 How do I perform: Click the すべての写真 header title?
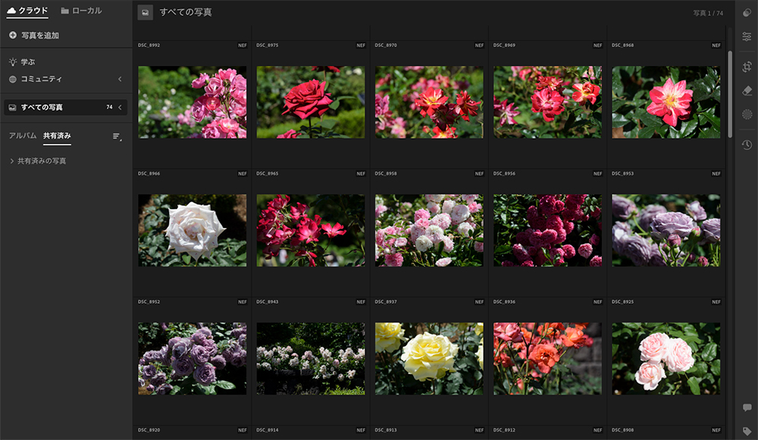(x=186, y=13)
